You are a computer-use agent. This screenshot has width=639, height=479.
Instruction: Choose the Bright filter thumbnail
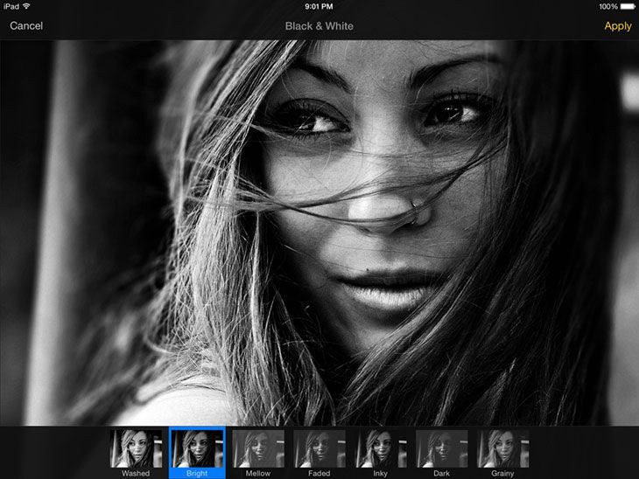tap(197, 448)
